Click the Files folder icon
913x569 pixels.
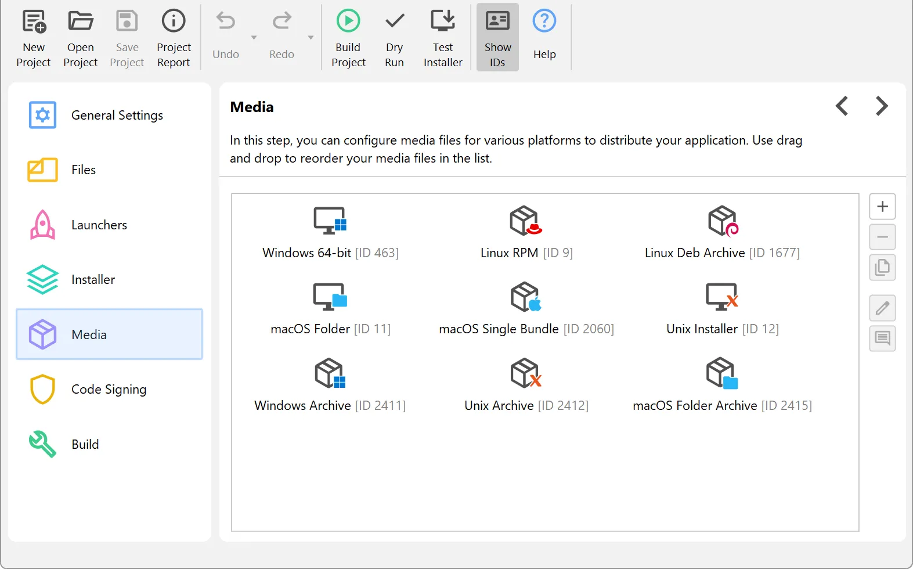[x=42, y=170]
